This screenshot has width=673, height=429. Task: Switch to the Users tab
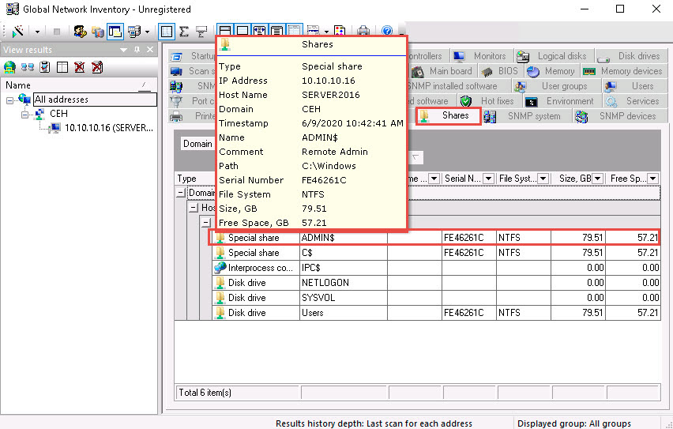(634, 86)
